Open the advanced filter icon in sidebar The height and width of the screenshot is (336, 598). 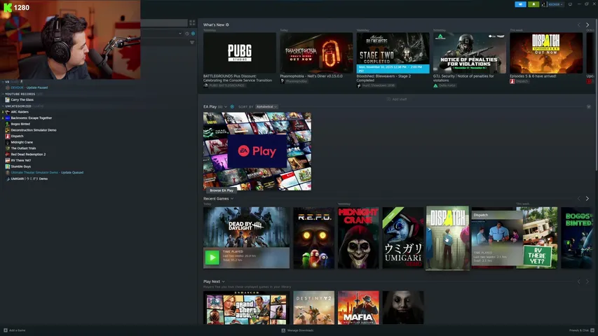click(x=192, y=42)
